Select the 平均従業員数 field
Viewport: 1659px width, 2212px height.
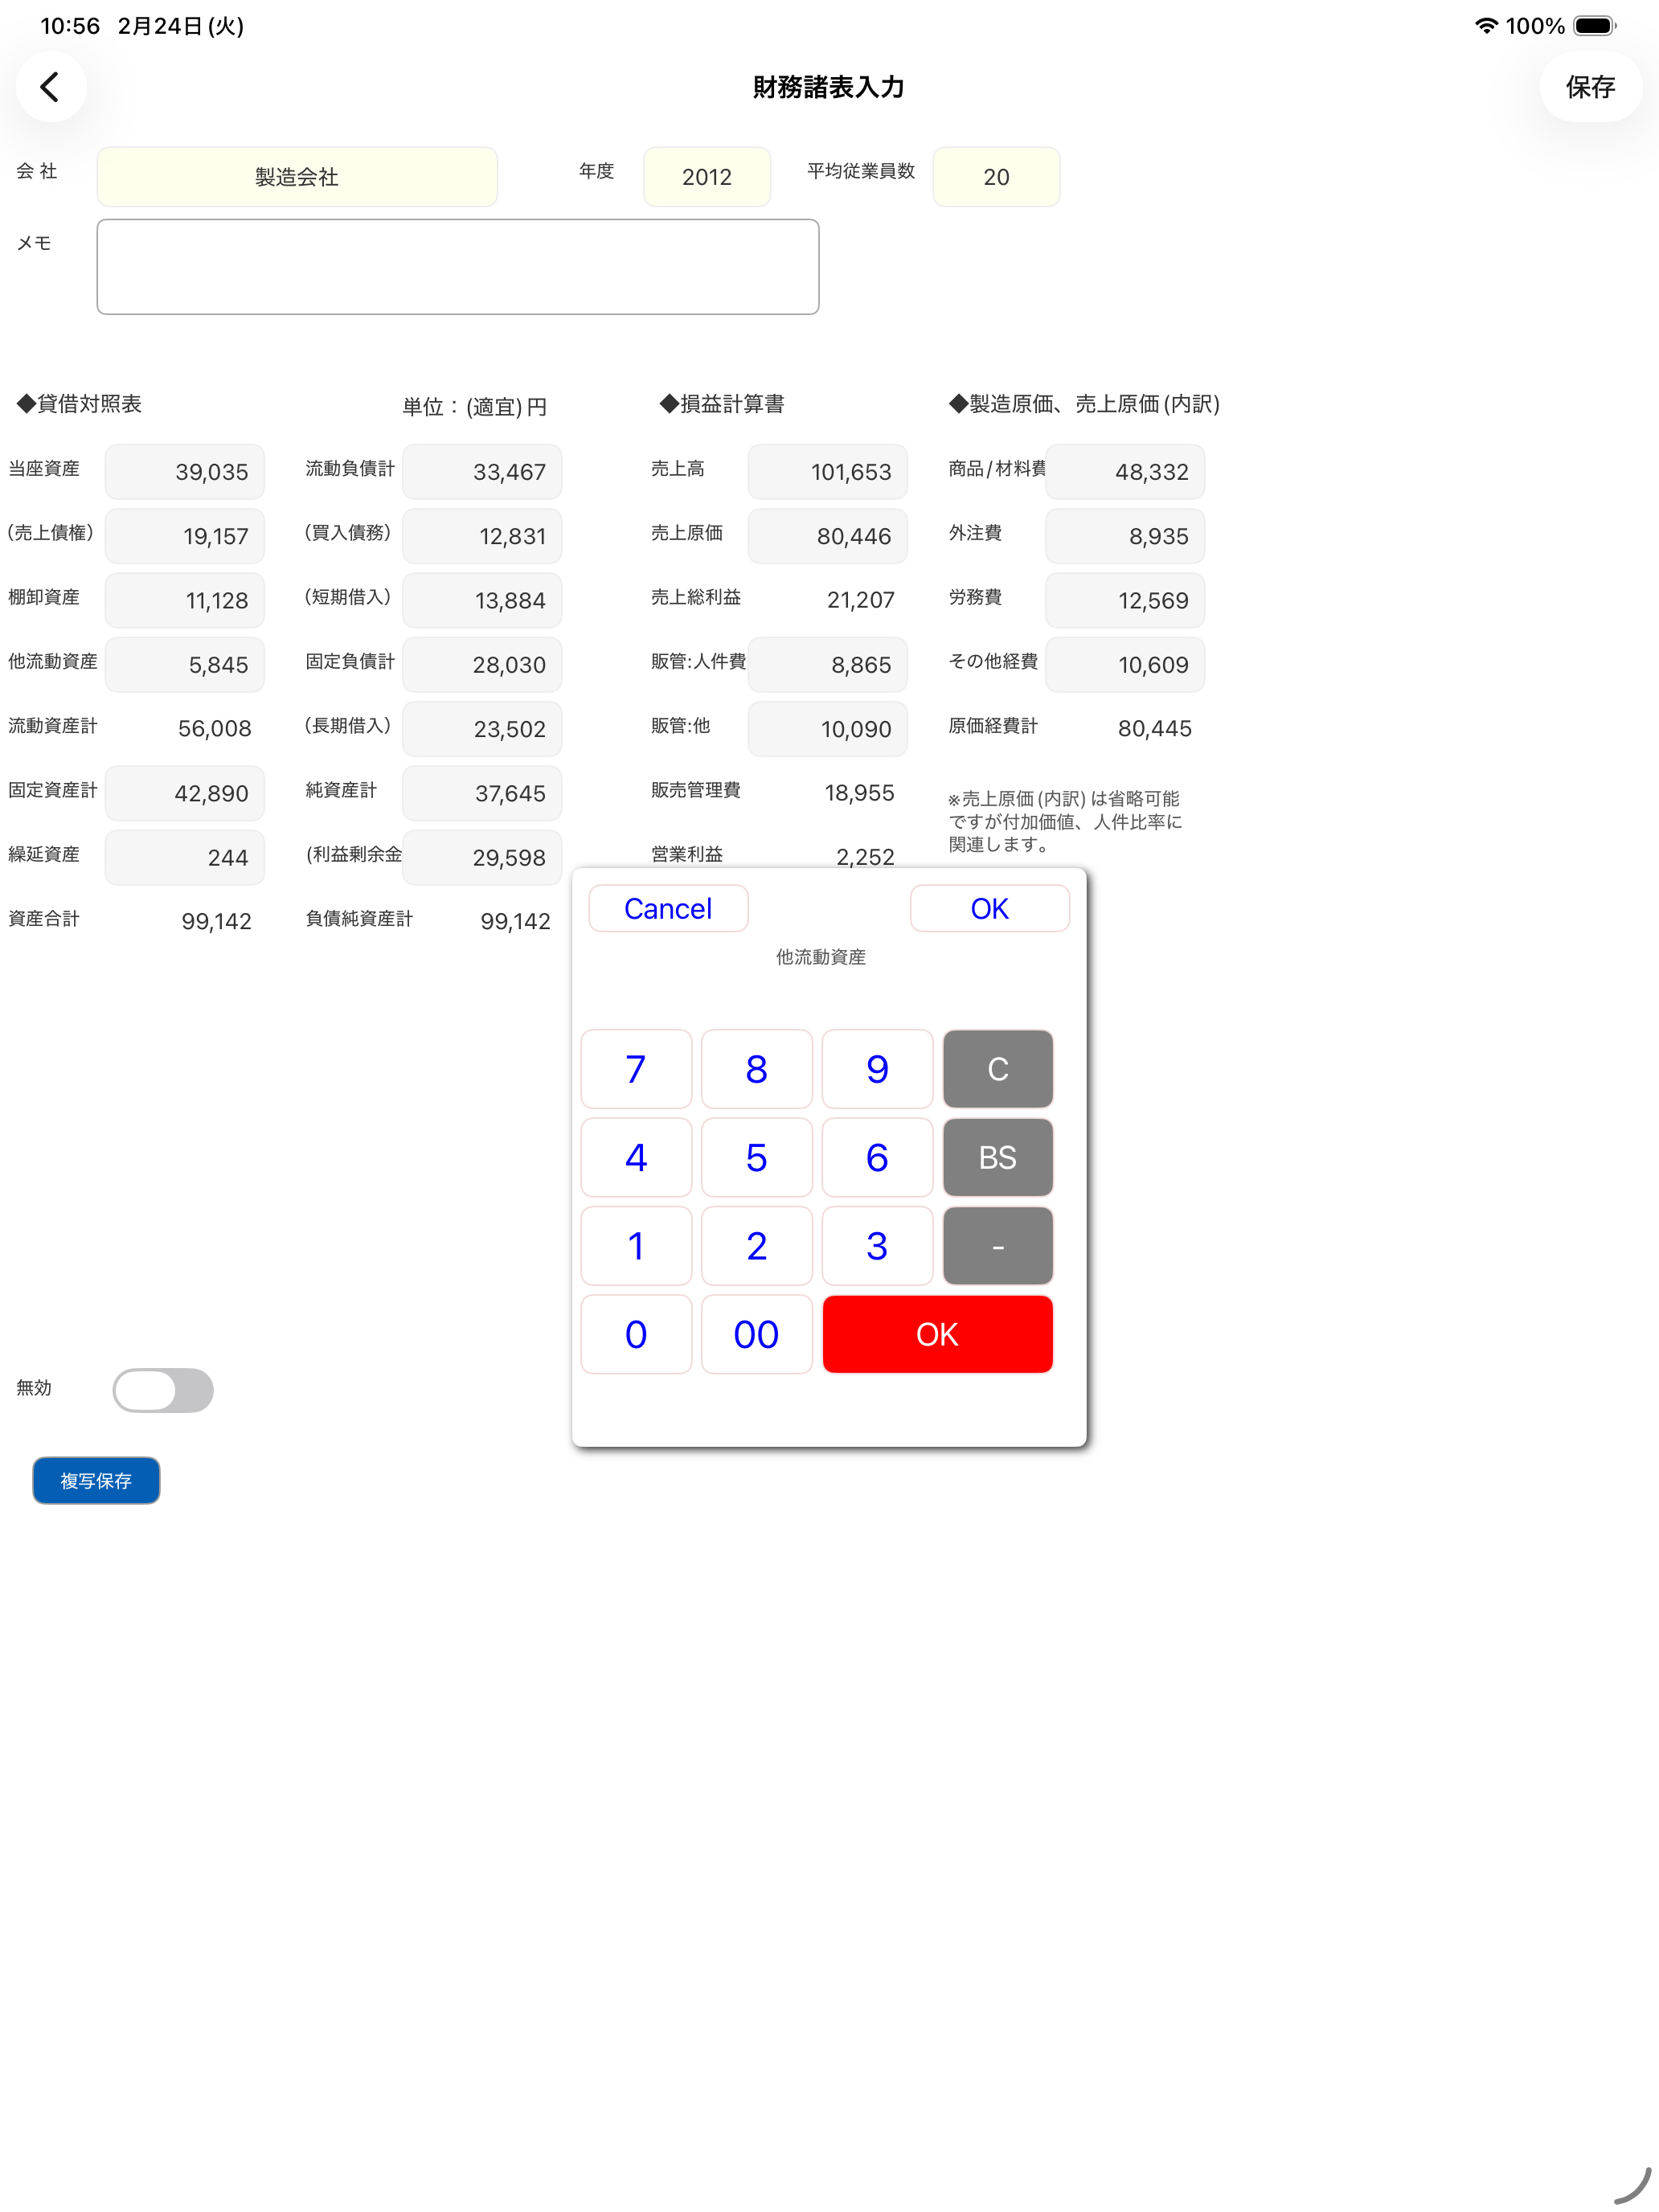[x=996, y=177]
